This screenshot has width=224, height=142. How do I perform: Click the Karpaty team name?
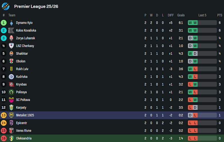point(21,107)
